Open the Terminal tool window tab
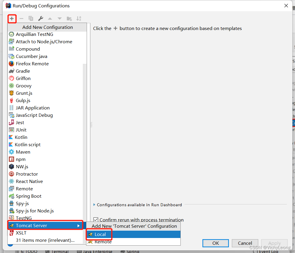 (x=57, y=252)
